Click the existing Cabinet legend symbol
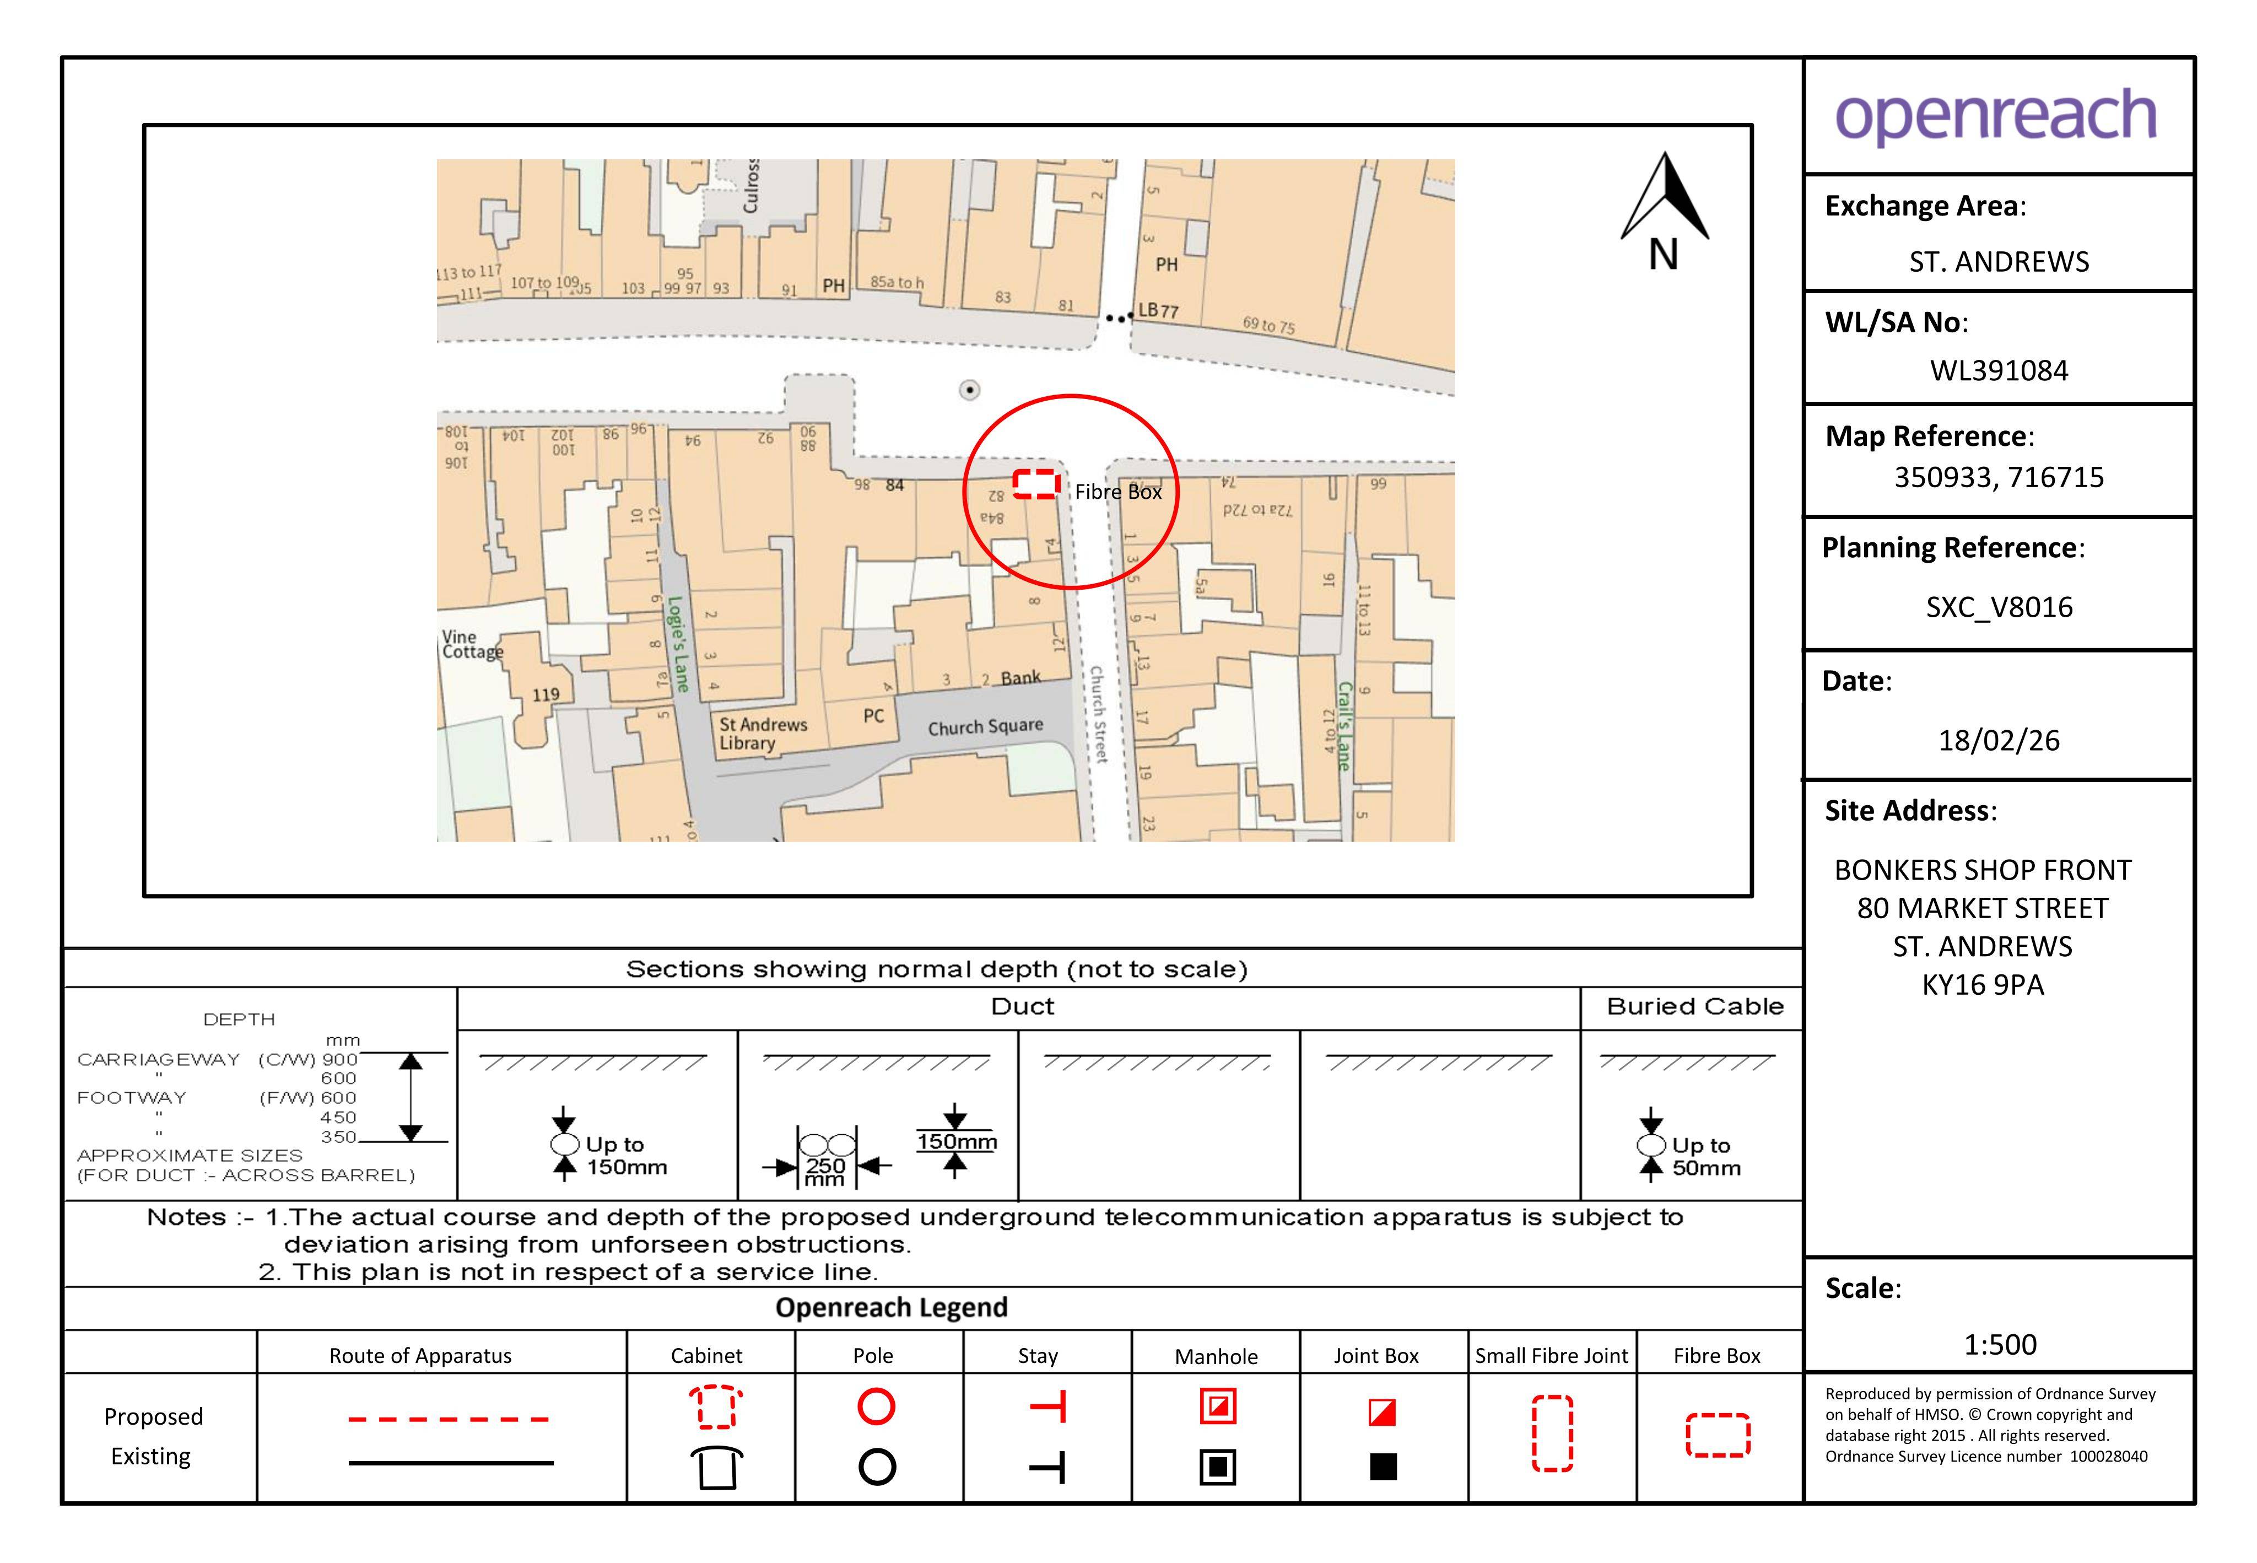The image size is (2257, 1563). point(717,1467)
